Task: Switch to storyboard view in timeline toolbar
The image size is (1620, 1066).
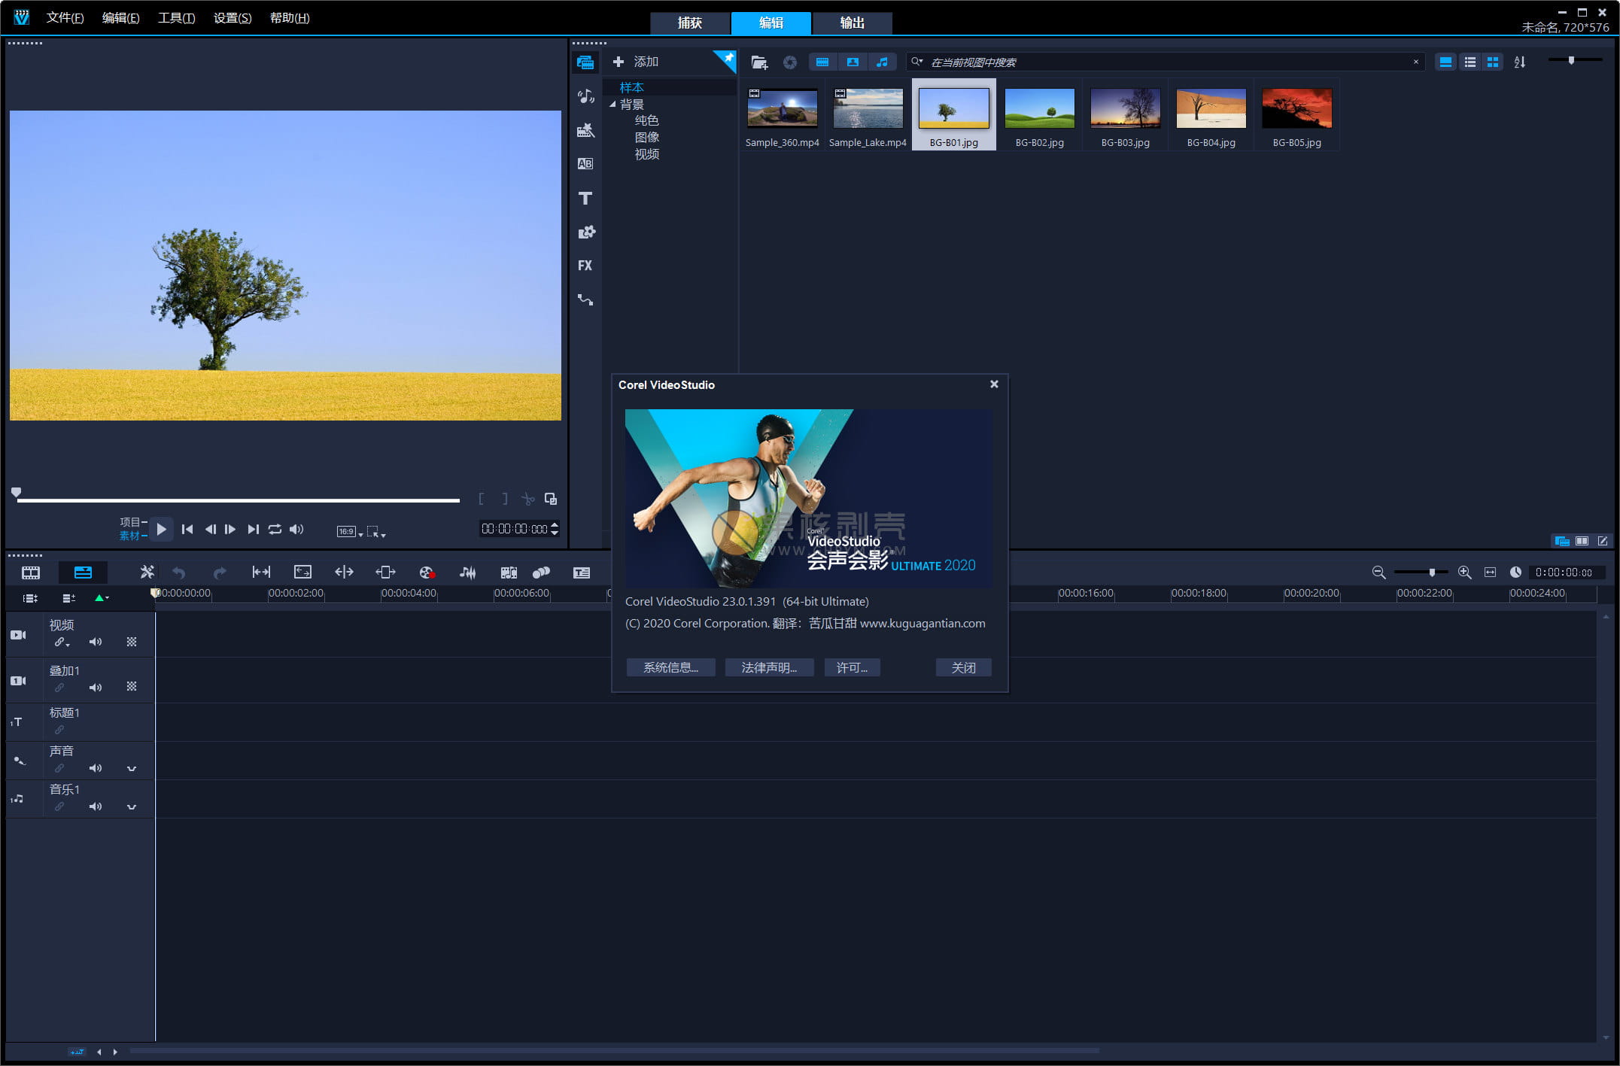Action: coord(31,572)
